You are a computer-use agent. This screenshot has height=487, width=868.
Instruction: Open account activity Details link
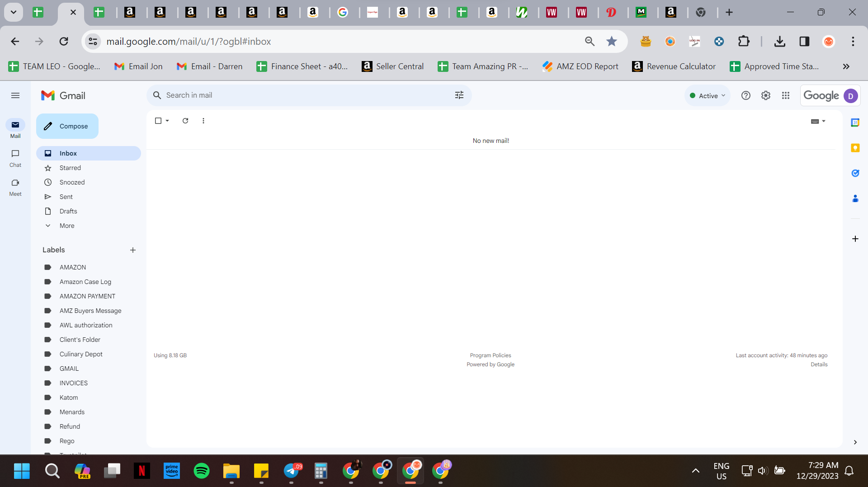coord(819,364)
